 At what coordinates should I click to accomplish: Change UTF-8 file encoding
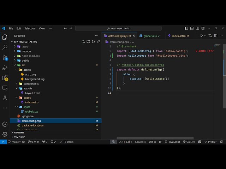(x=152, y=142)
